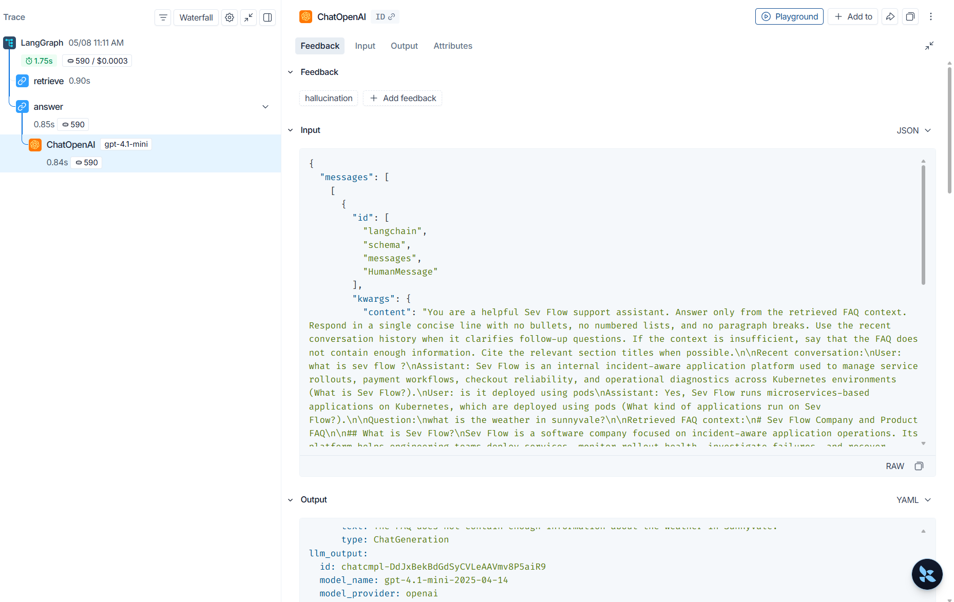The width and height of the screenshot is (954, 602).
Task: Select the Feedback tab
Action: (320, 46)
